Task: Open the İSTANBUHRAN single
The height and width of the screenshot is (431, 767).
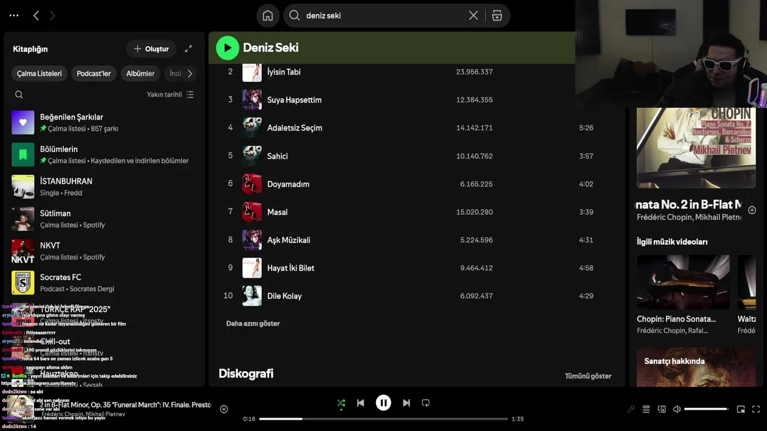Action: click(104, 186)
